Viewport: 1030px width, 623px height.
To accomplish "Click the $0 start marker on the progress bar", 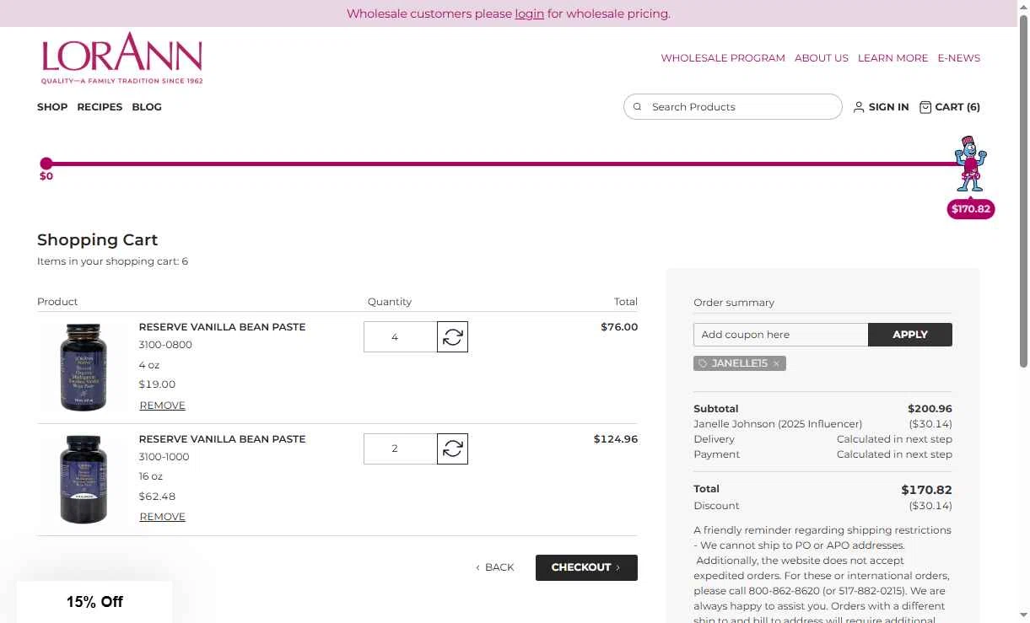I will (x=46, y=164).
